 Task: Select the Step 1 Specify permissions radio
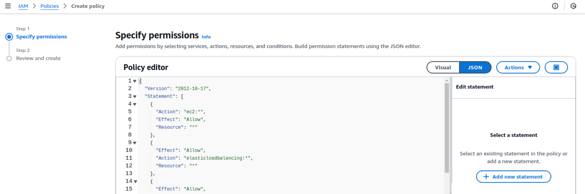pos(9,37)
